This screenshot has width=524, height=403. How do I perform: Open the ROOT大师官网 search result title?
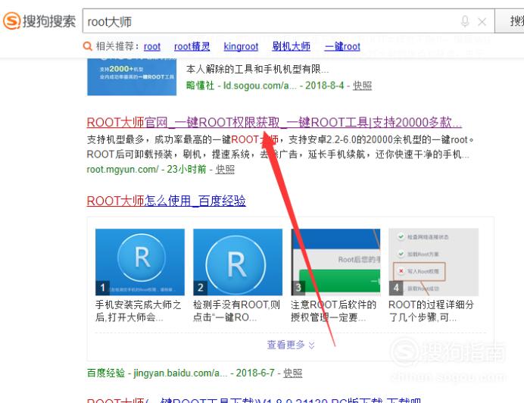(274, 123)
